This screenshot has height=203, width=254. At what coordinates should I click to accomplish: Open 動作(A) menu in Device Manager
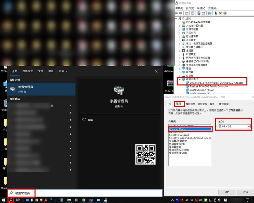coord(190,8)
